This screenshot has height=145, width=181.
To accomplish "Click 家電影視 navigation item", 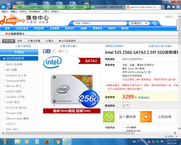I will 39,28.
